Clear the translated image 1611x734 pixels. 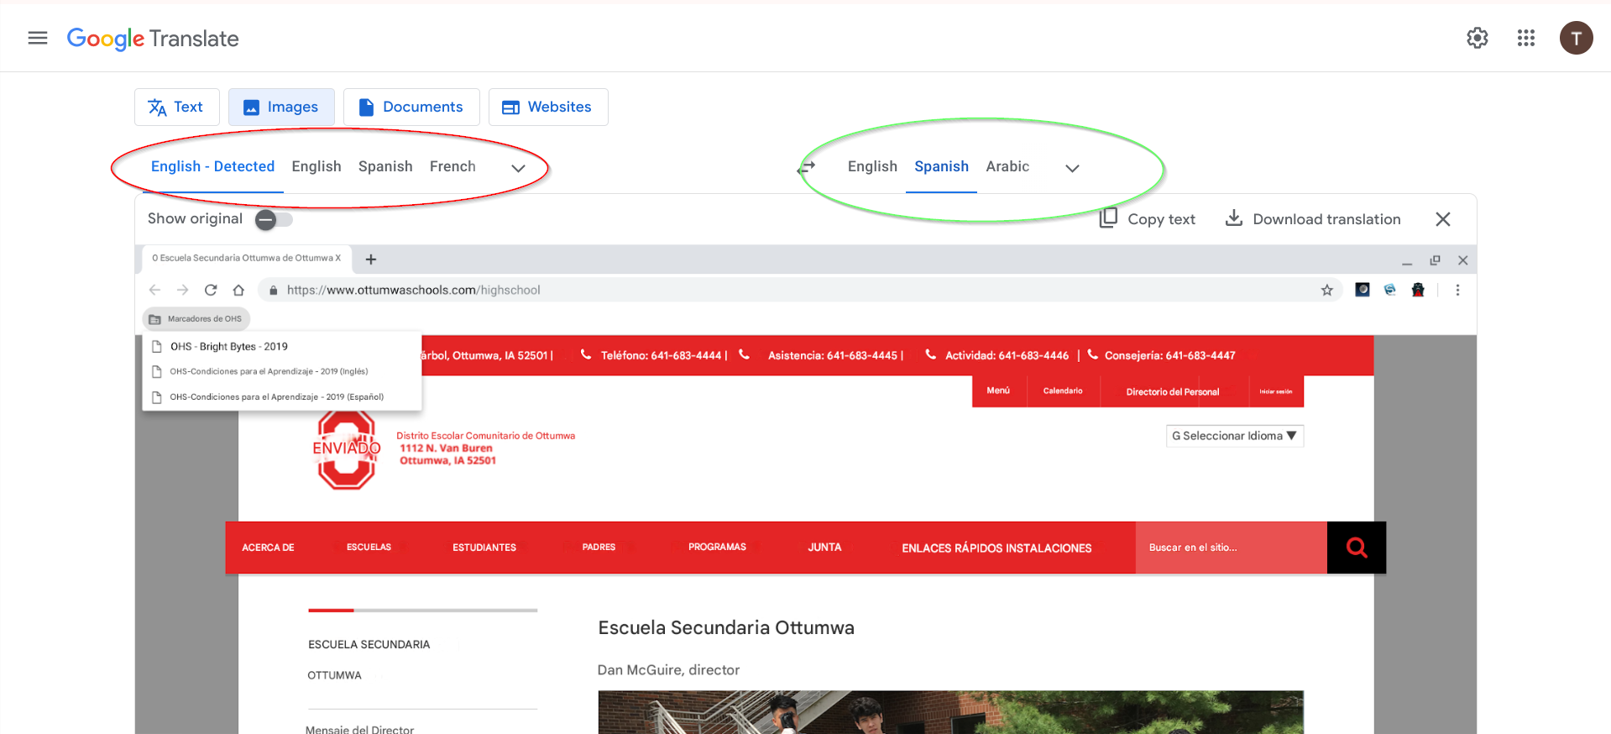[1443, 219]
